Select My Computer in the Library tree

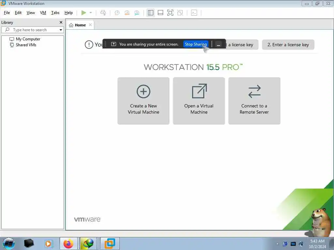28,39
